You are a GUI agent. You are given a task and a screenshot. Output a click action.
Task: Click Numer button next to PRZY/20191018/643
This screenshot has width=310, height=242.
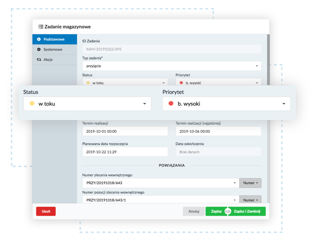(250, 183)
